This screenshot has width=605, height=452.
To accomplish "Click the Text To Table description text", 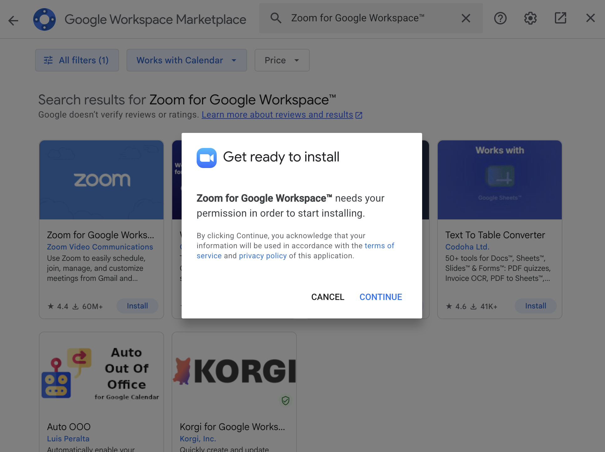I will coord(498,268).
